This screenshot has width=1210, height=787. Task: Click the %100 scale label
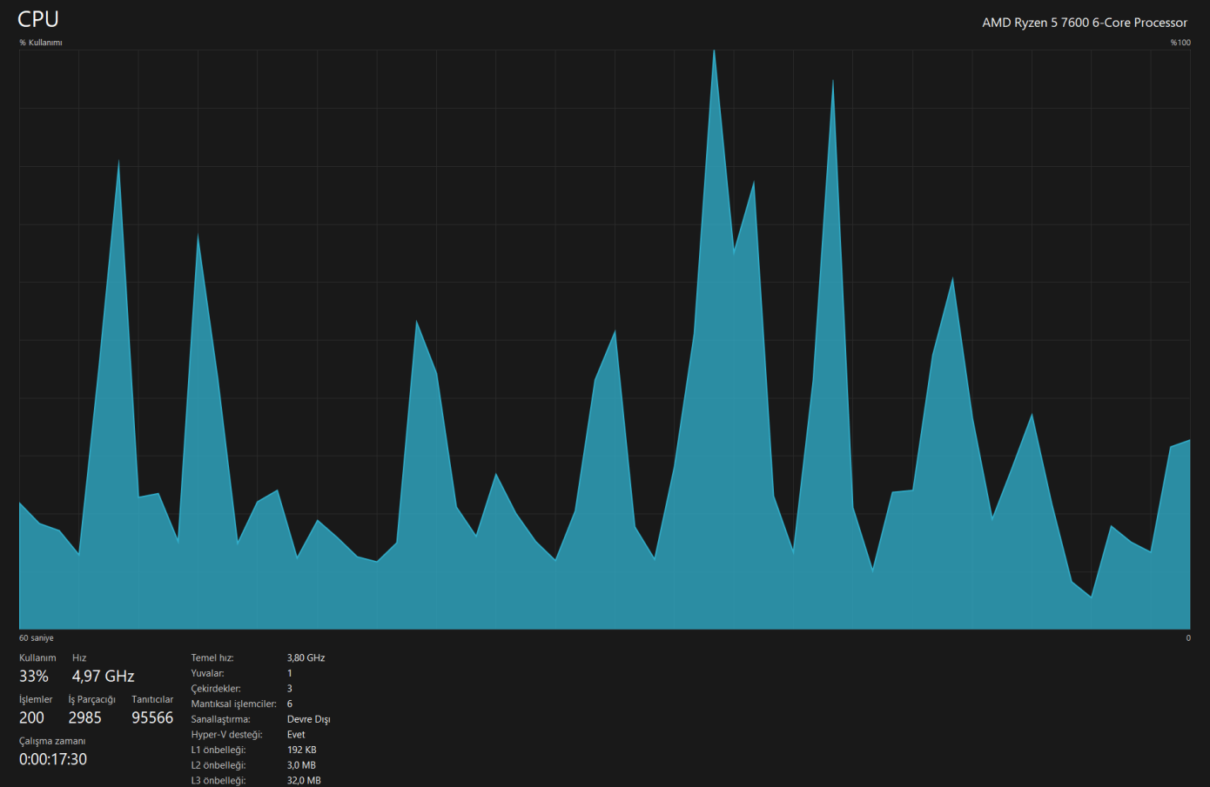(1180, 43)
